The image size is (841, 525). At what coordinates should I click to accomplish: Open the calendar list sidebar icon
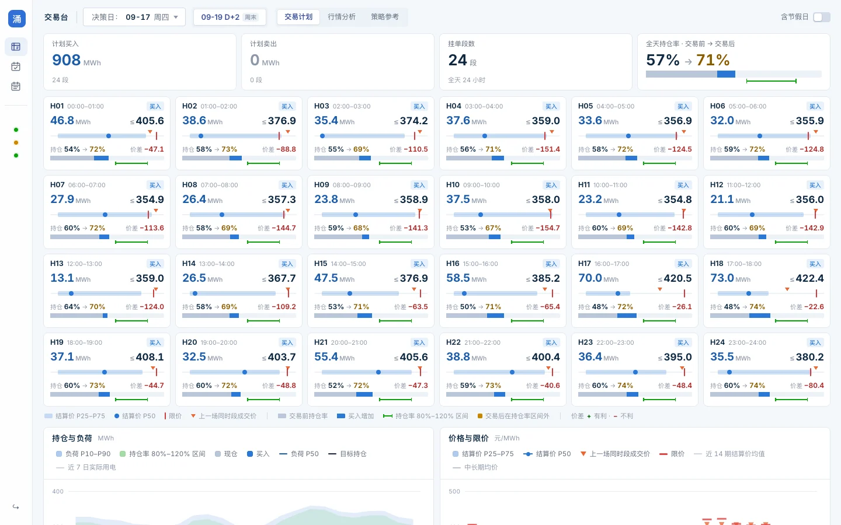(x=16, y=86)
